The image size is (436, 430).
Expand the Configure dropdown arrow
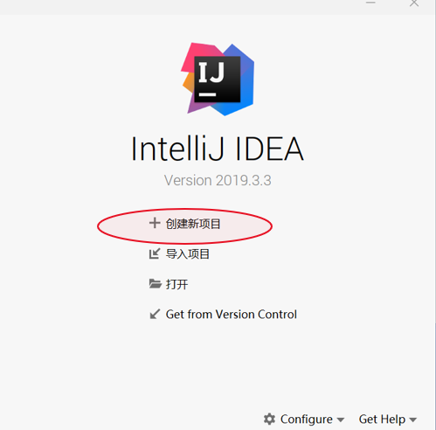[x=340, y=420]
